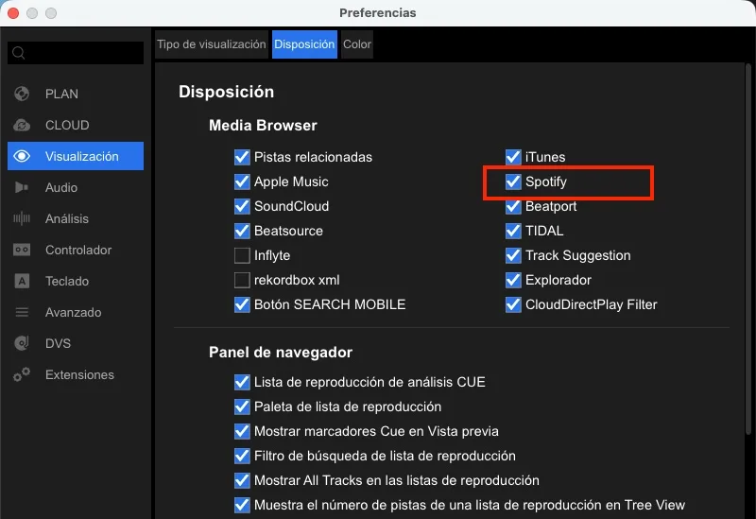This screenshot has width=756, height=519.
Task: Select the Disposición tab
Action: [304, 44]
